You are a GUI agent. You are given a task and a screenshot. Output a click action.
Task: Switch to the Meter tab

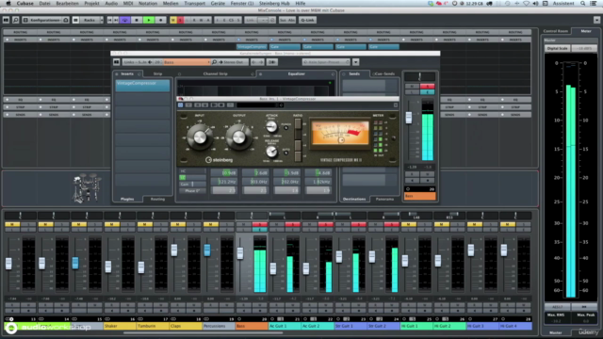click(x=586, y=31)
